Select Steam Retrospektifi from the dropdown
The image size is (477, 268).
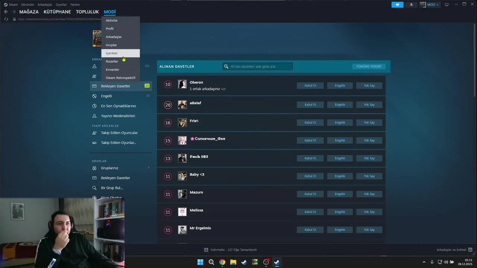120,78
